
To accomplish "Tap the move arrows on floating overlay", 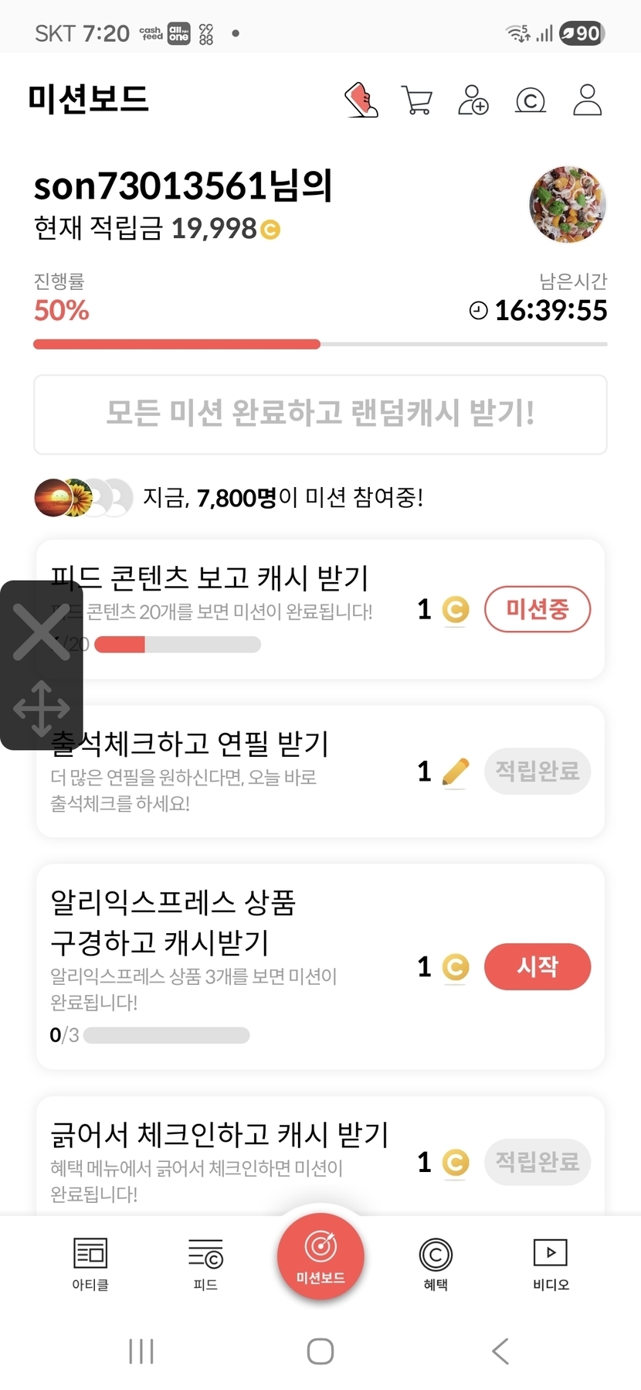I will pos(42,708).
